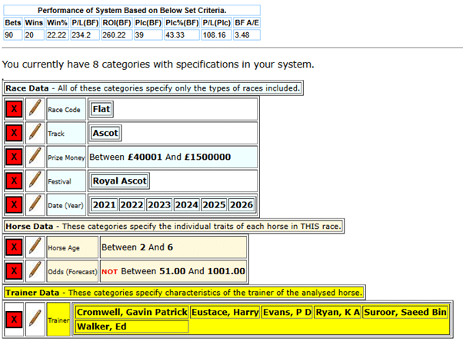The height and width of the screenshot is (348, 463).
Task: Remove the Prize Money criterion via red X
Action: pos(14,157)
